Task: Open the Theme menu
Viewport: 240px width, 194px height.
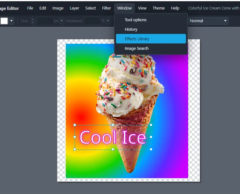Action: pos(159,8)
